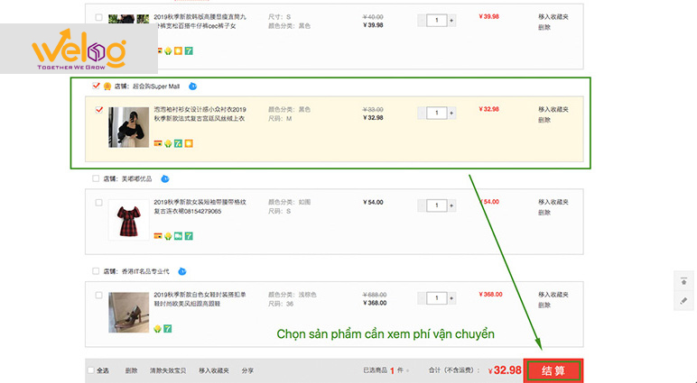Open the high-heel shoes thumbnail
697x383 pixels.
point(129,313)
